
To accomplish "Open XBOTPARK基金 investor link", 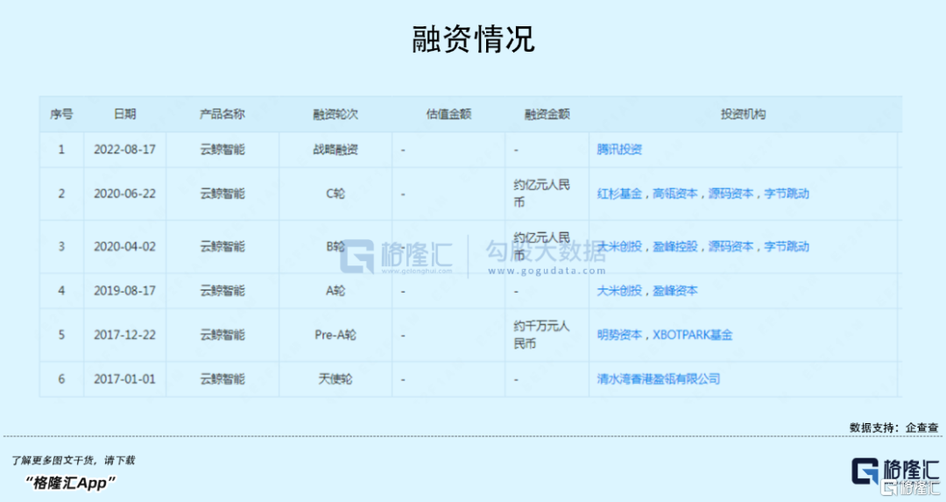I will tap(692, 335).
